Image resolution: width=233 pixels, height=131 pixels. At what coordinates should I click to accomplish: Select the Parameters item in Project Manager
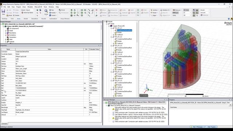click(13, 37)
